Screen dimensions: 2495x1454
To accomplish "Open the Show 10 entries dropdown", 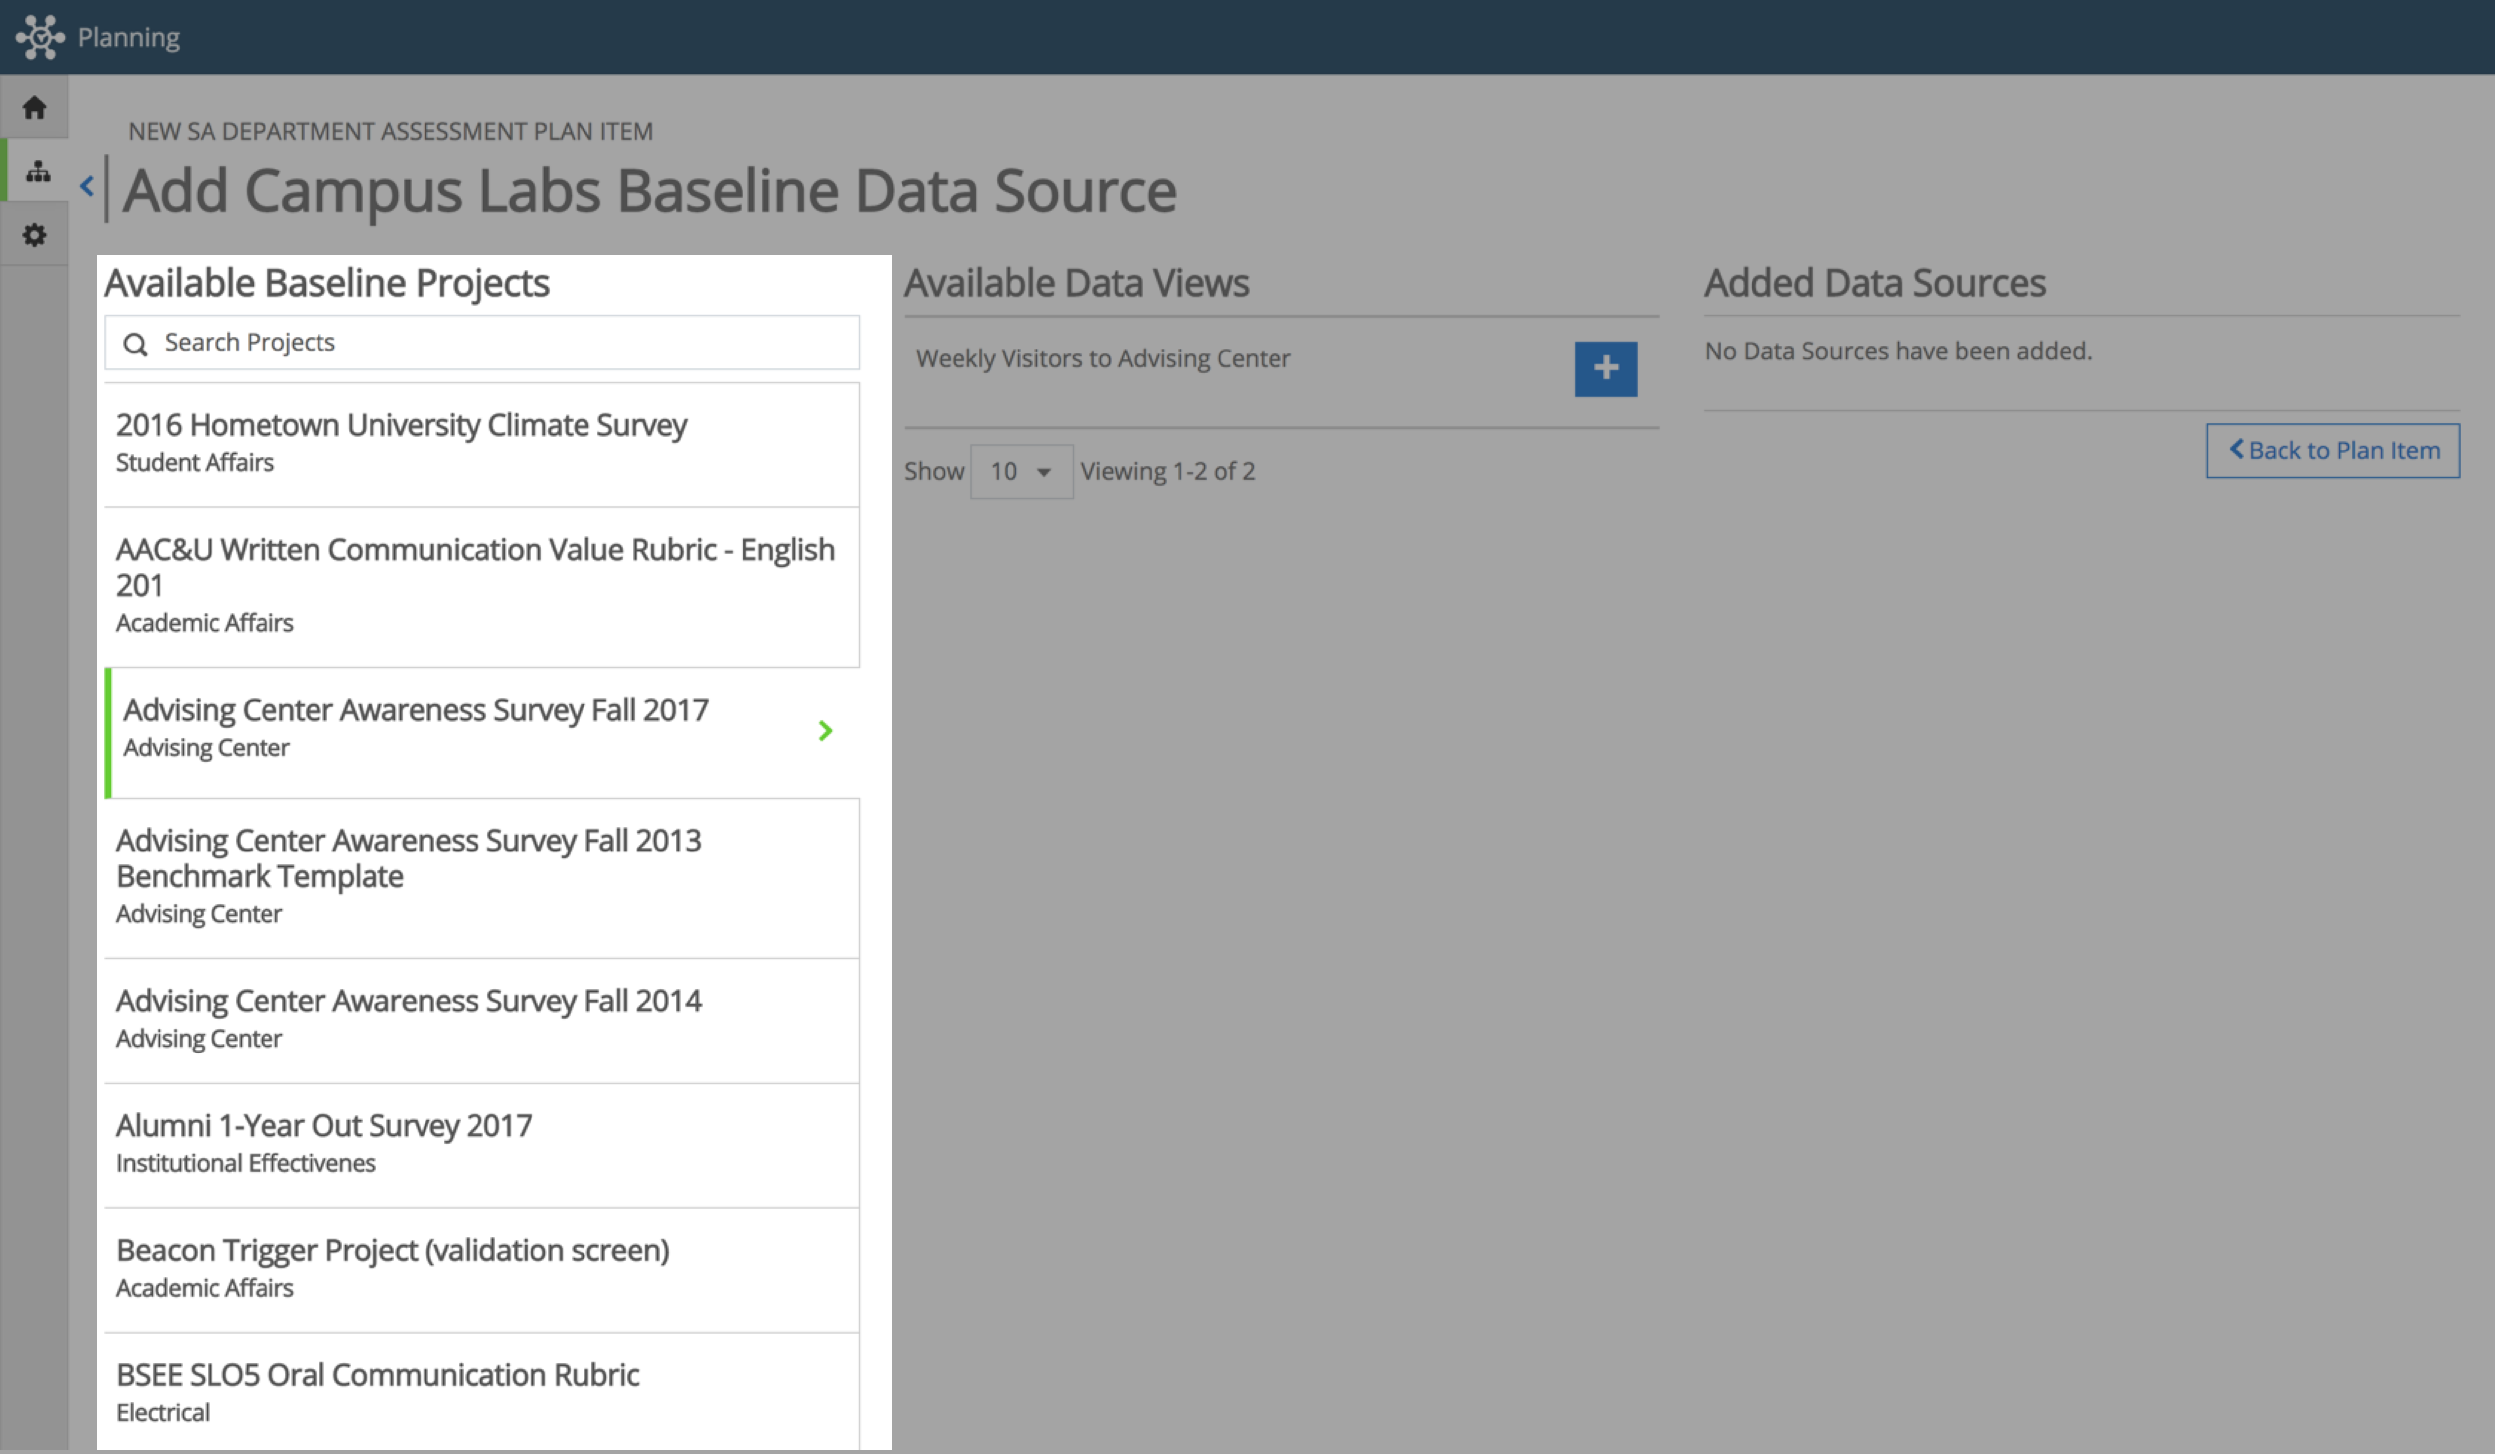I will 1021,471.
